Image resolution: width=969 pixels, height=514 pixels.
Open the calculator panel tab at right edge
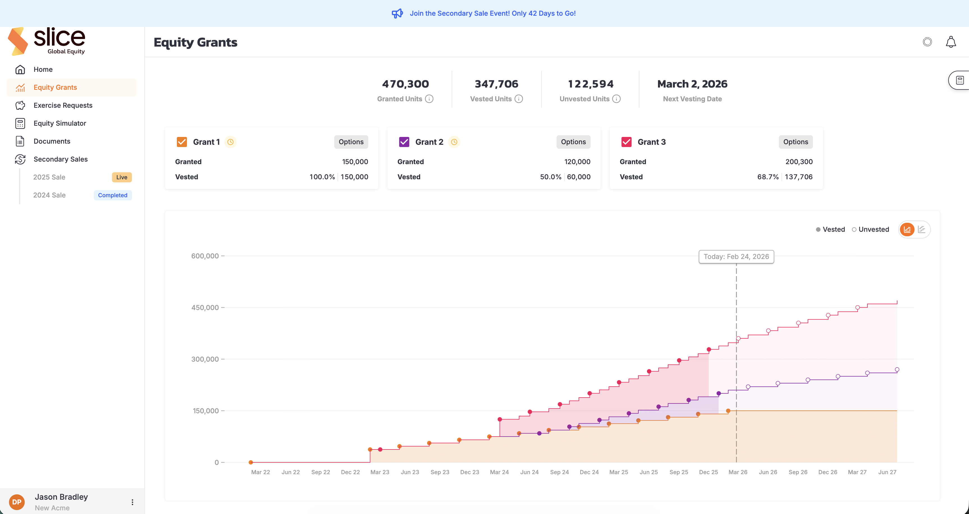point(959,80)
